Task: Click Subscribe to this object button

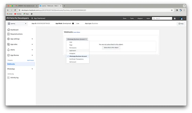Action: click(x=111, y=48)
